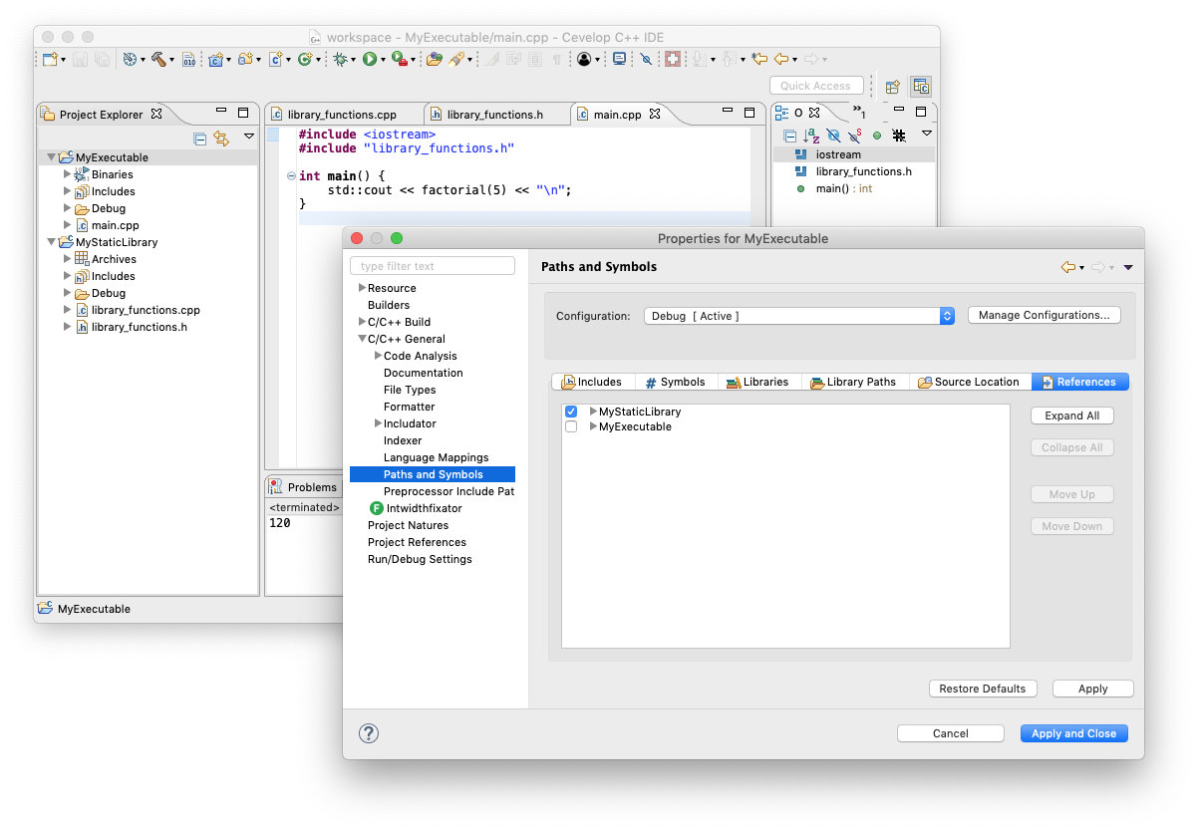Select iostream in the Outline view
The image size is (1200, 833).
[838, 154]
